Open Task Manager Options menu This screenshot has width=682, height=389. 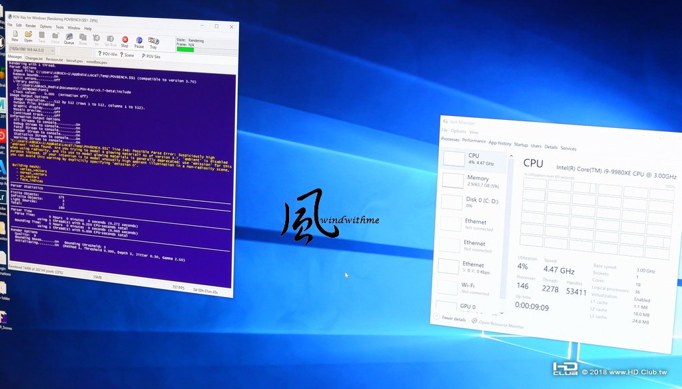click(x=458, y=131)
